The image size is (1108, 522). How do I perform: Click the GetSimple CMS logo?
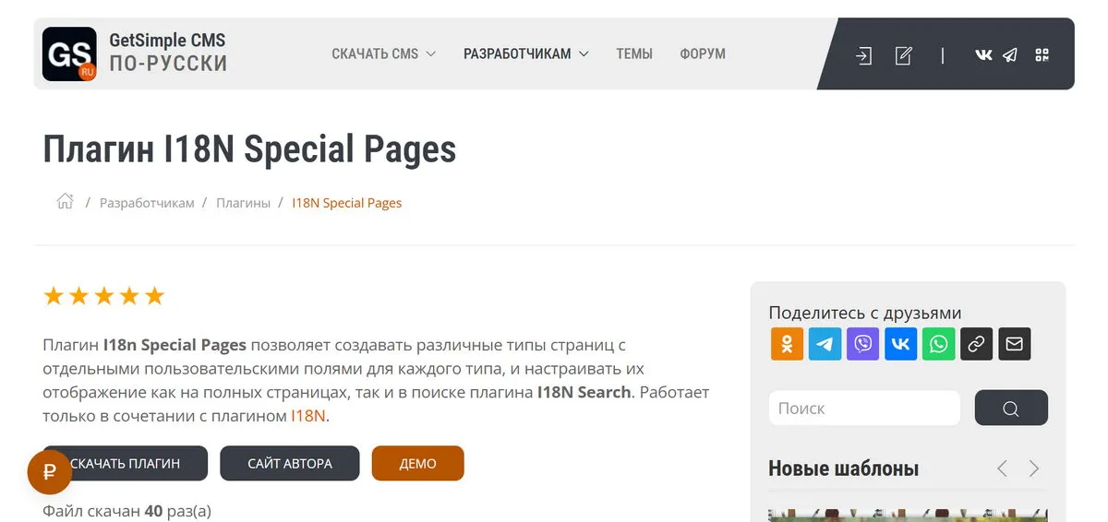(69, 53)
